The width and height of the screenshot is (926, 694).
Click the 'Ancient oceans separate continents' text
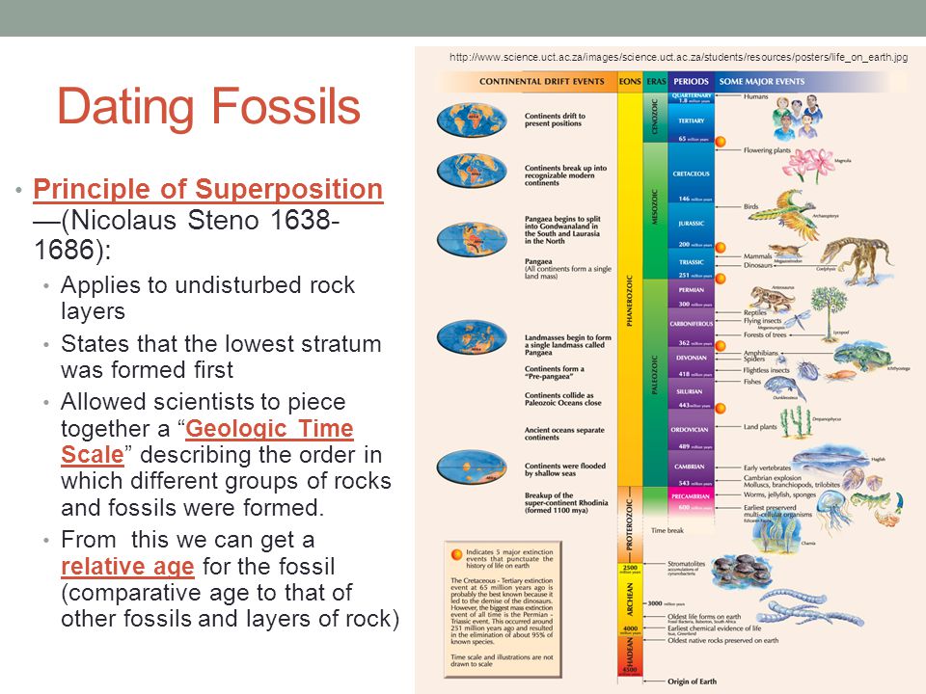tap(564, 434)
